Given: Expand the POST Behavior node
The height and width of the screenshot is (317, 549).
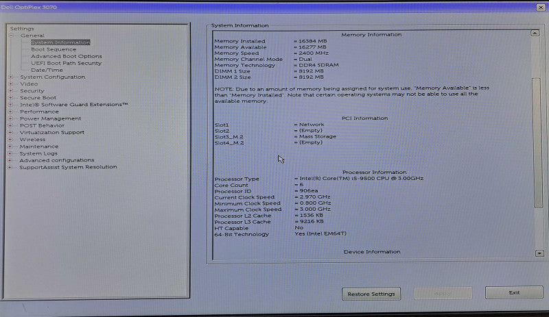Looking at the screenshot, I should (x=10, y=125).
